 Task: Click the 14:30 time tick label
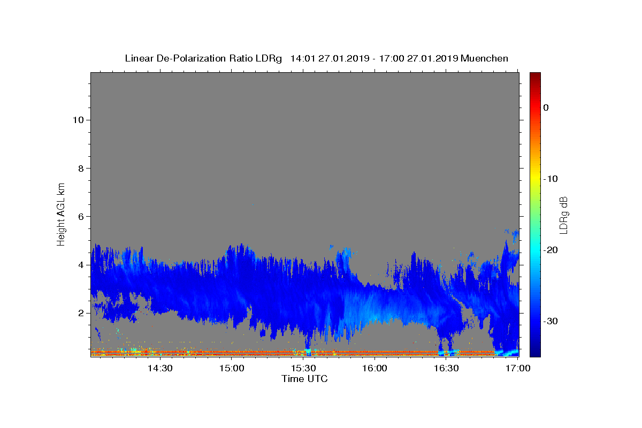tap(159, 368)
